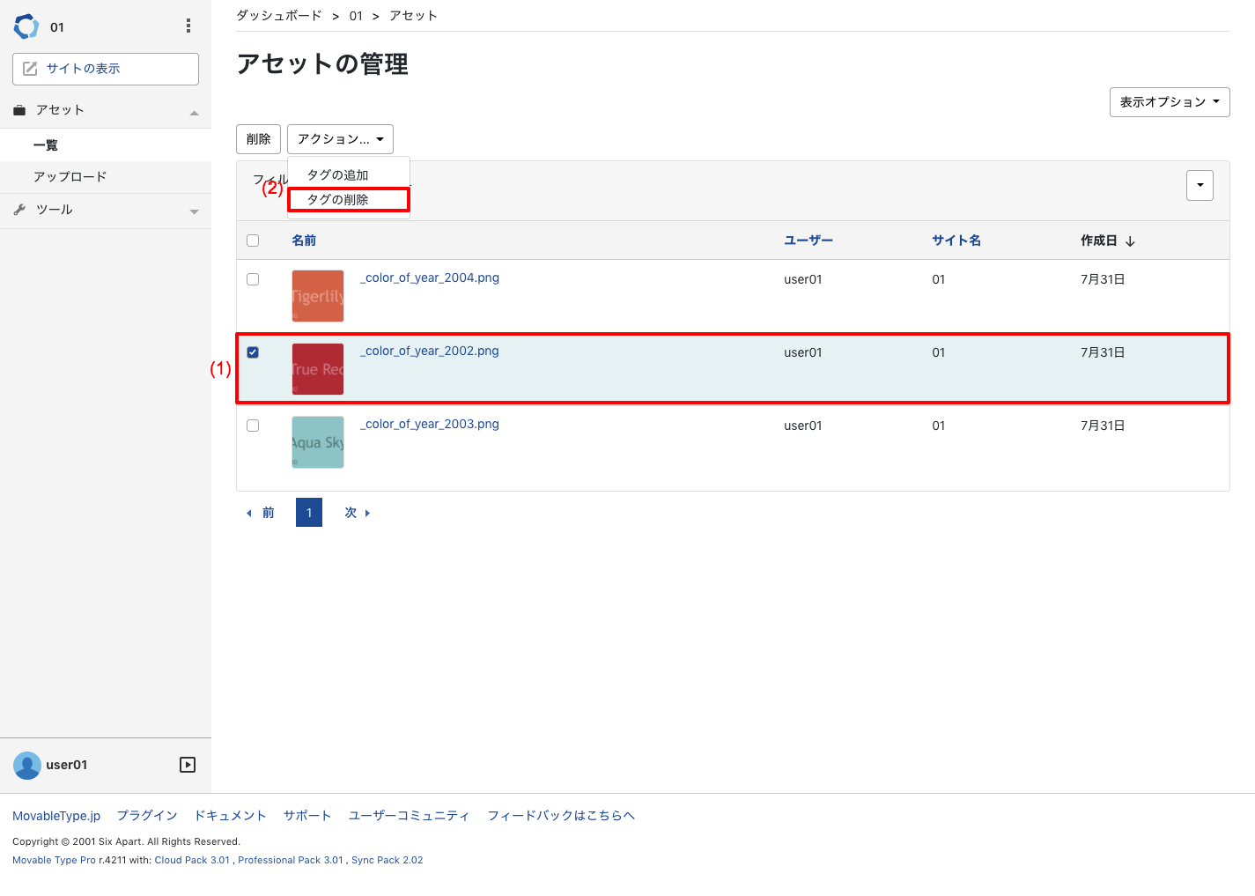Expand the filter panel dropdown arrow

coord(1200,185)
